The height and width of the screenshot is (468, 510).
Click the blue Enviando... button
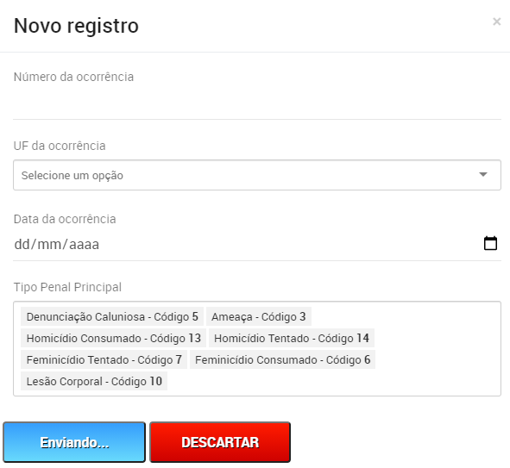click(74, 442)
